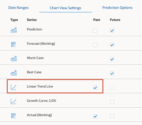The width and height of the screenshot is (142, 125).
Task: Uncheck Future for Forecast (Working)
Action: pos(112,45)
